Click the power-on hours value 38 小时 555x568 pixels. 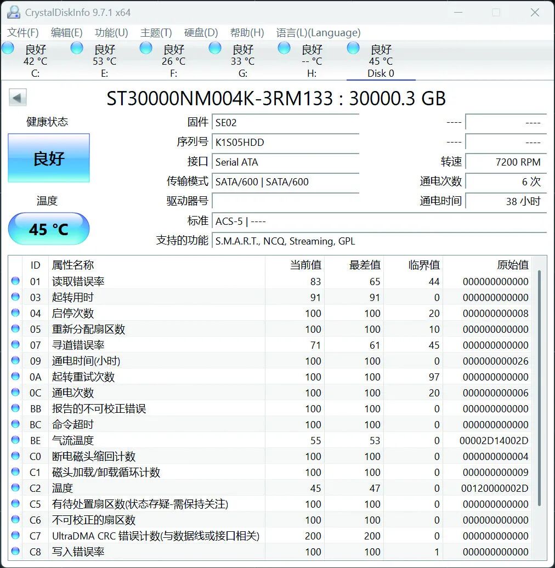point(506,201)
